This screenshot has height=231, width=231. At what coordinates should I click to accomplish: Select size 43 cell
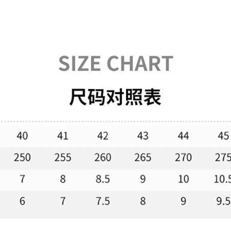[143, 136]
